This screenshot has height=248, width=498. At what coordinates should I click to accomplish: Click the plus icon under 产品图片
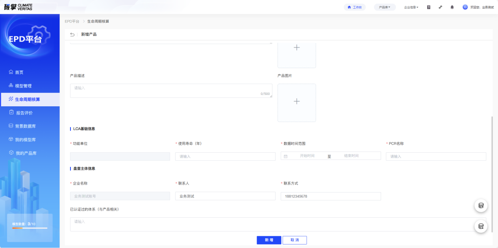(296, 102)
